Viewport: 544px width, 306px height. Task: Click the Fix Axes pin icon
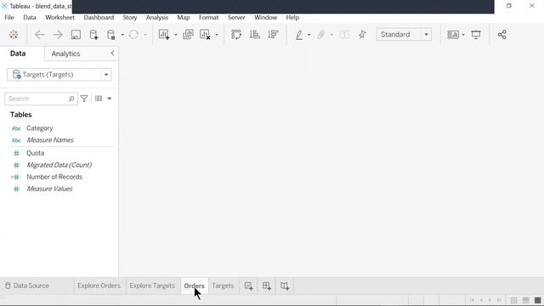pyautogui.click(x=362, y=34)
